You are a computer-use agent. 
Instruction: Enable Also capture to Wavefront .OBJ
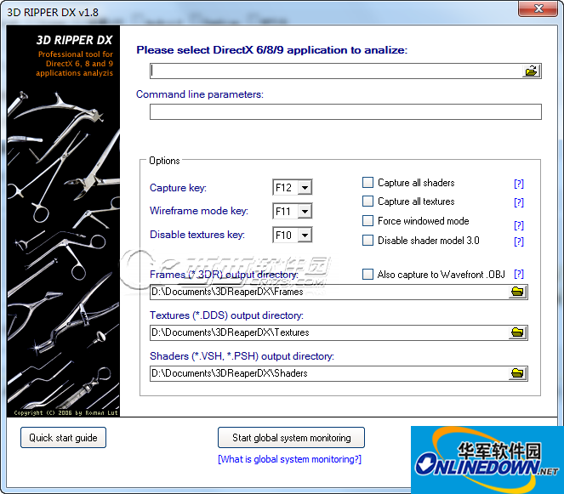click(368, 275)
